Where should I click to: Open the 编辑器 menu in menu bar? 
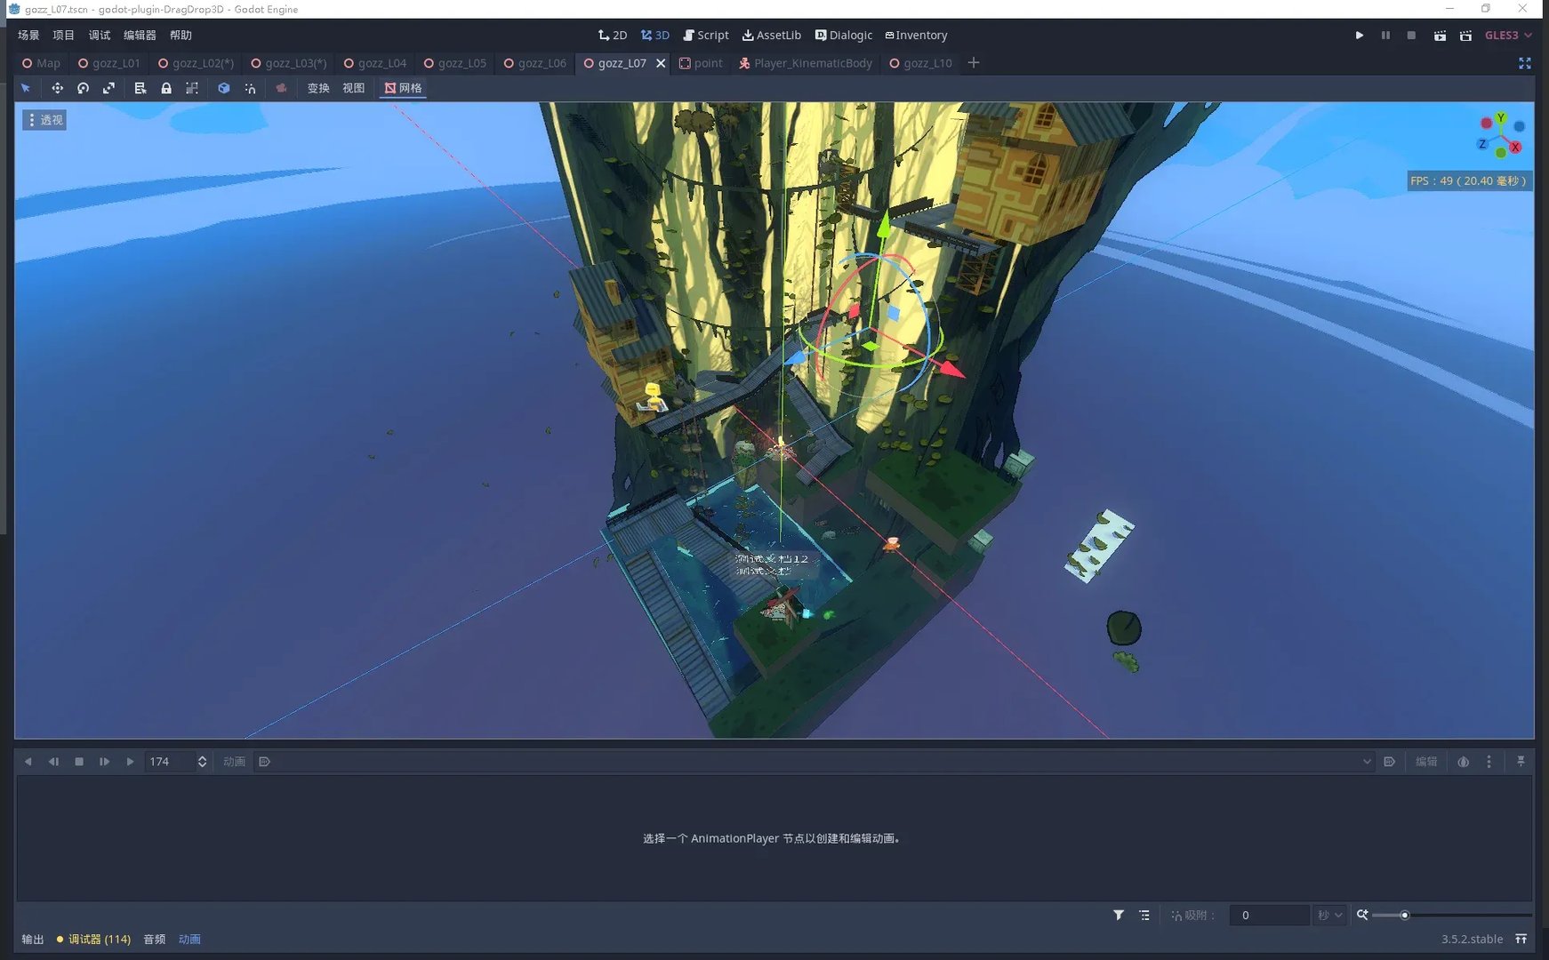140,36
